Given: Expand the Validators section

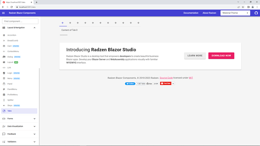Looking at the screenshot, I should (x=19, y=142).
